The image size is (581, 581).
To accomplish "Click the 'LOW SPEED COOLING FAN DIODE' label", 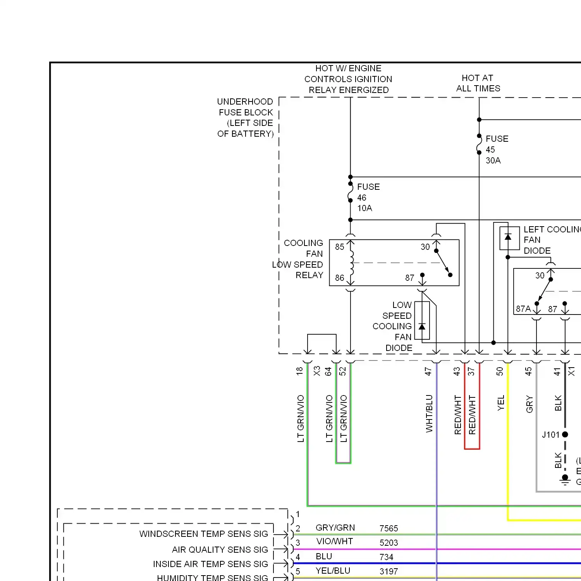I will pyautogui.click(x=392, y=327).
